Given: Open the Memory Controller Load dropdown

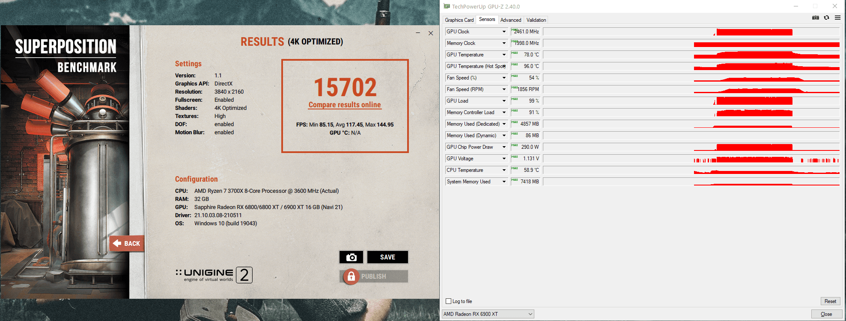Looking at the screenshot, I should click(504, 112).
